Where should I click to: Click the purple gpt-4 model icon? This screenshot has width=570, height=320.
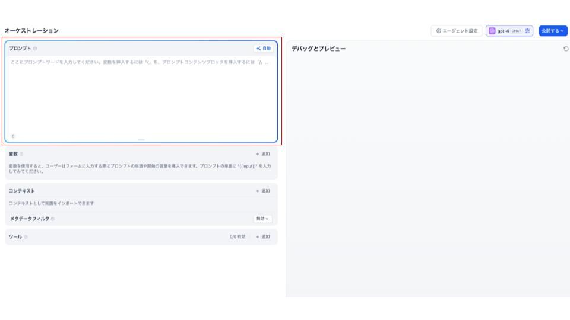coord(492,31)
